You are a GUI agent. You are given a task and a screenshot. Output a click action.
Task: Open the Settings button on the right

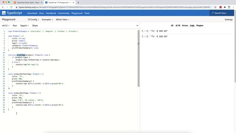229,20
